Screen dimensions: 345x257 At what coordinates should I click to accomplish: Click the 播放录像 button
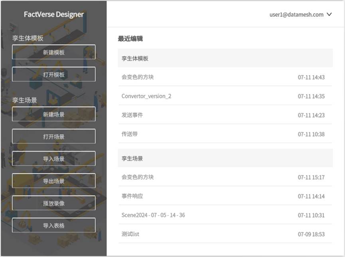tap(54, 203)
